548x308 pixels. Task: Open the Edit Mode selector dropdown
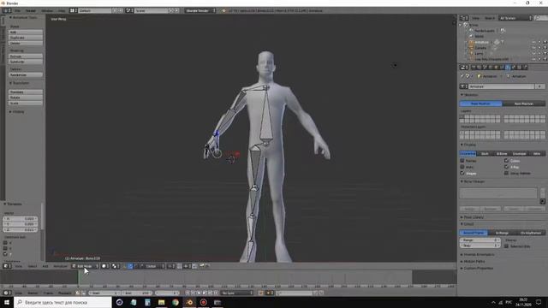(x=85, y=266)
